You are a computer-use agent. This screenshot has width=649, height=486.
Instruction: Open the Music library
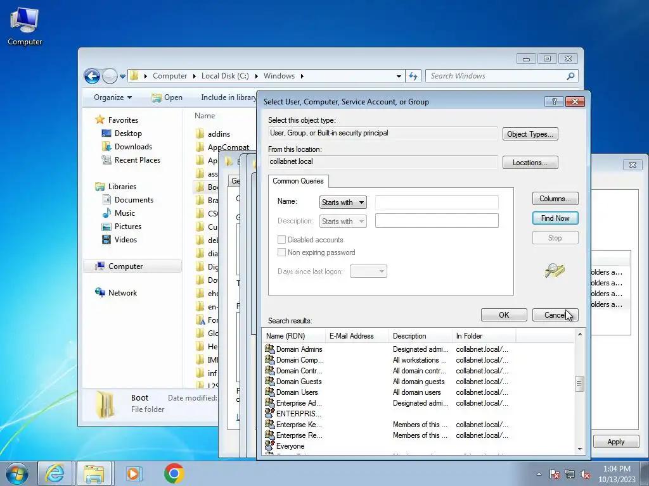(125, 213)
